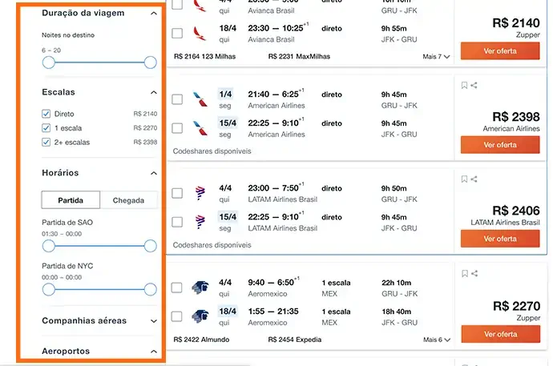
Task: Uncheck the Direto stops filter
Action: coord(46,115)
